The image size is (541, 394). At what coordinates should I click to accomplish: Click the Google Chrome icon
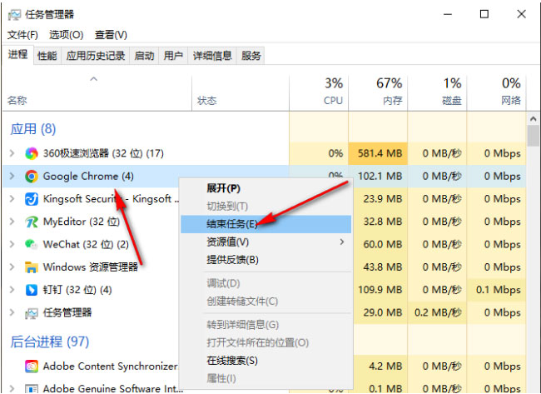click(x=32, y=176)
